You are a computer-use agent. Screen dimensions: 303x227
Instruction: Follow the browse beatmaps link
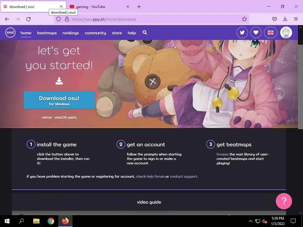[223, 154]
